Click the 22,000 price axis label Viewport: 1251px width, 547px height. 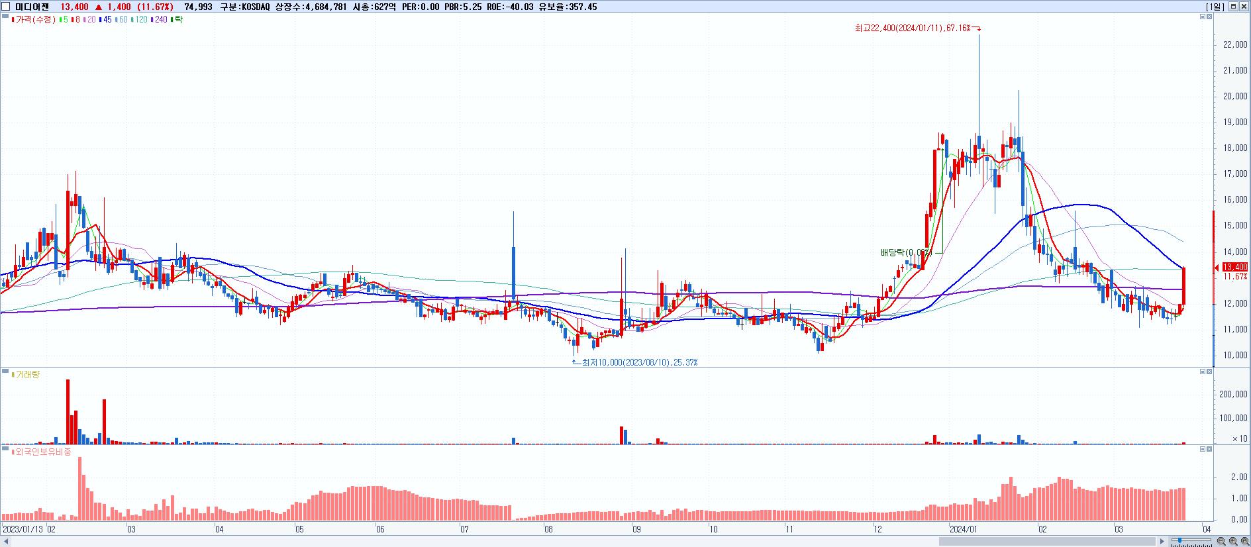[1236, 44]
